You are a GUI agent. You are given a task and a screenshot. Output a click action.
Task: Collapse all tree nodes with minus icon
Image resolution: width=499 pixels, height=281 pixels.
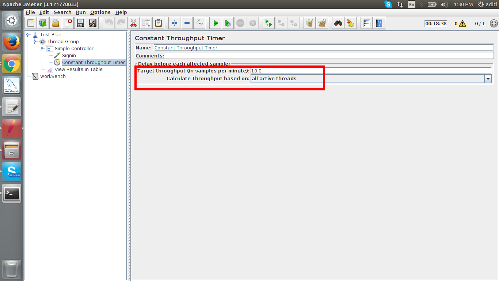point(187,23)
